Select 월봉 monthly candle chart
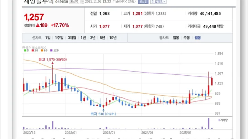Image resolution: width=248 pixels, height=139 pixels. tap(198, 38)
